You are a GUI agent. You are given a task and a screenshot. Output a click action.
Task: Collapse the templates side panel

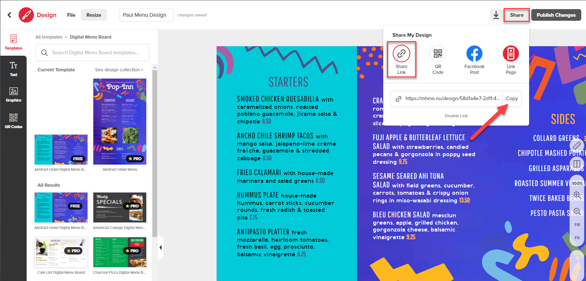click(x=160, y=248)
